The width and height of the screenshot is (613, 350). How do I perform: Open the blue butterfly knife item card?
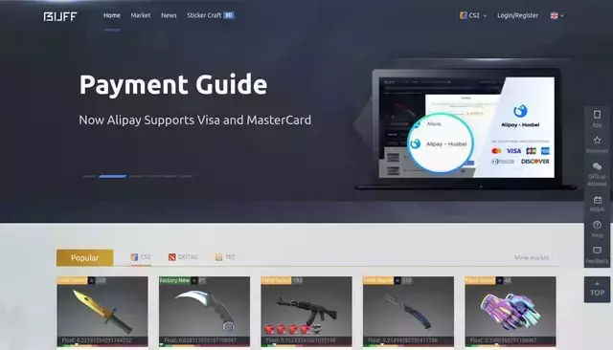click(x=409, y=312)
